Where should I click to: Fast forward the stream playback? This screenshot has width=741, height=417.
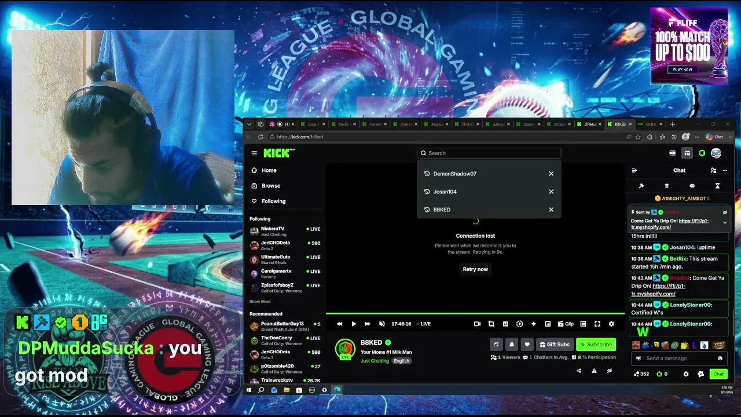point(368,324)
